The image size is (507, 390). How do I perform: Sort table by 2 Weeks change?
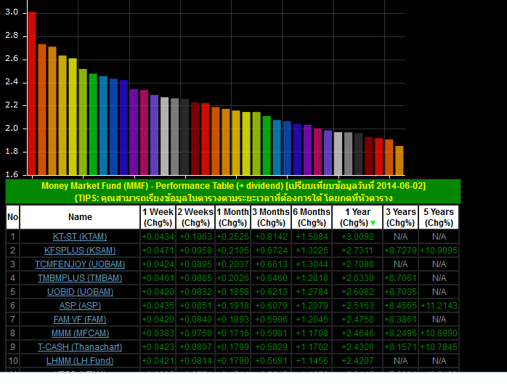(195, 217)
